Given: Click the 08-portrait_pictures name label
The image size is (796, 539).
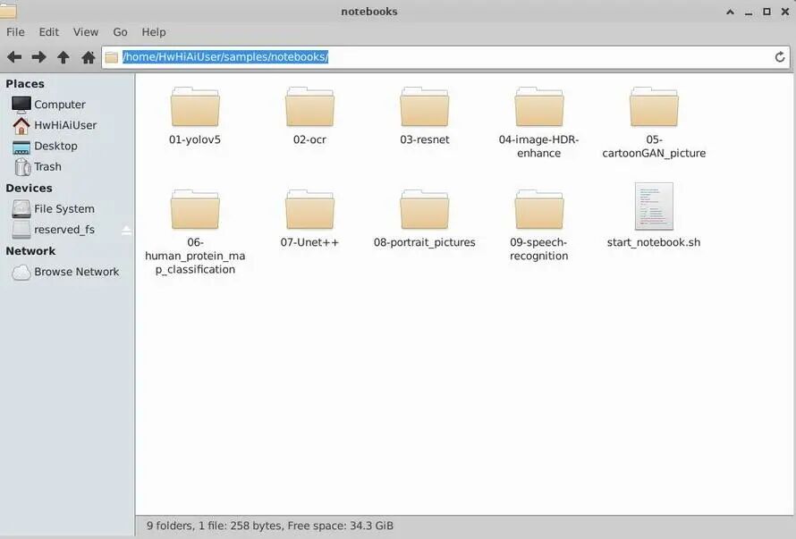Looking at the screenshot, I should click(425, 242).
